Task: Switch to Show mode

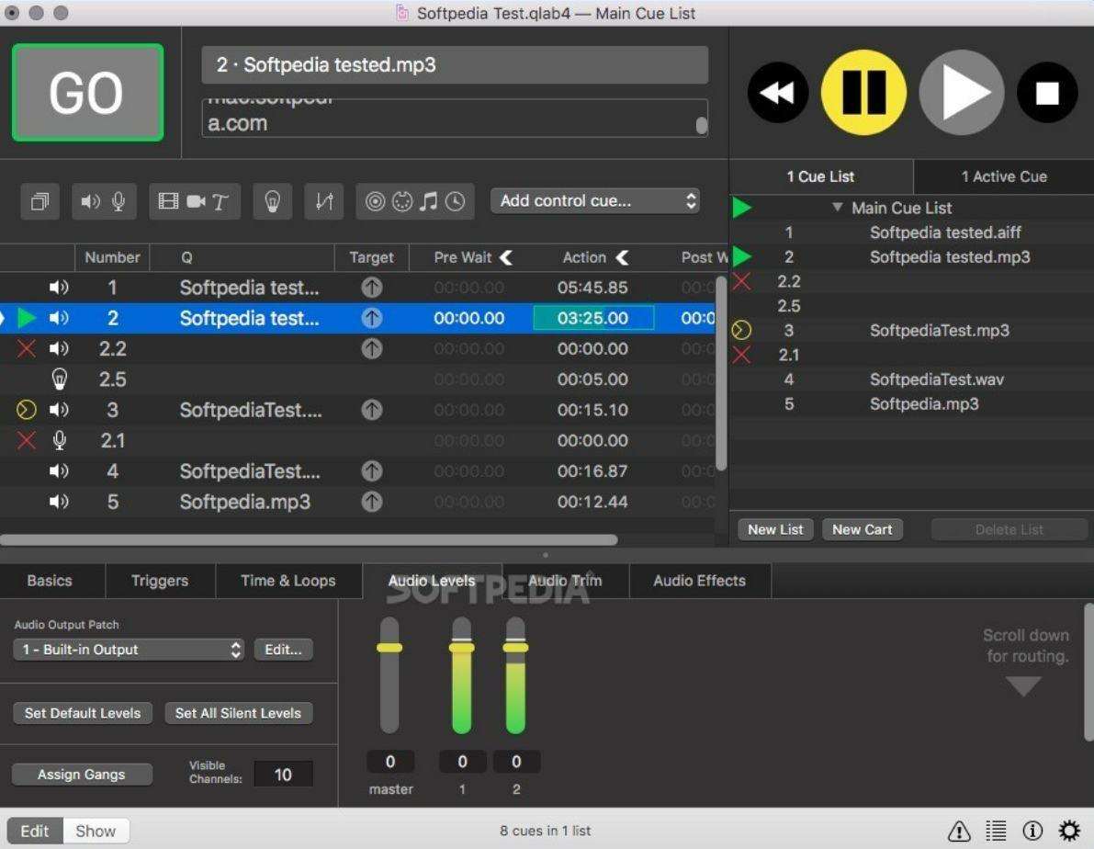Action: (x=96, y=831)
